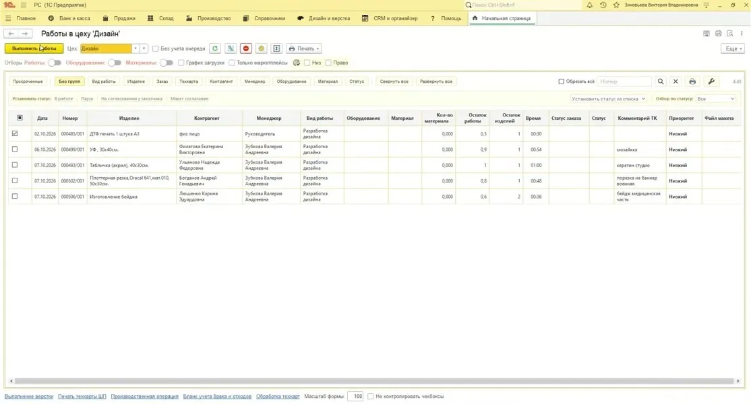
Task: Tick the checkbox for order 000499/001
Action: [15, 149]
